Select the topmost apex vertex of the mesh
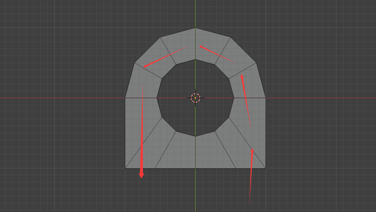 (x=195, y=28)
